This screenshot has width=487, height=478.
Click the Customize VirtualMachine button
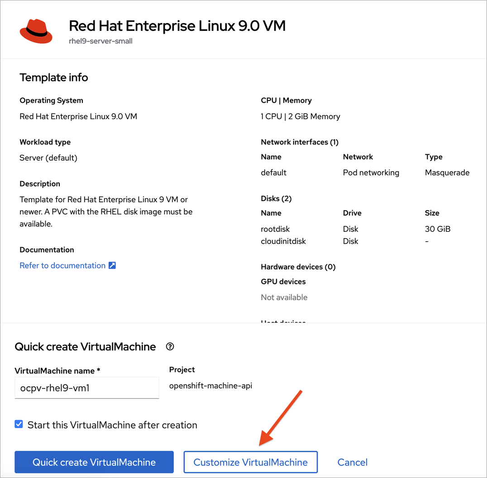point(250,462)
